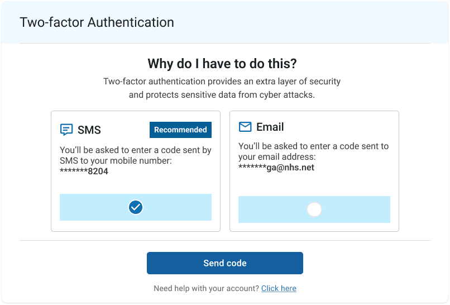Click the cyber attacks explanation line
The image size is (450, 305).
click(x=222, y=95)
